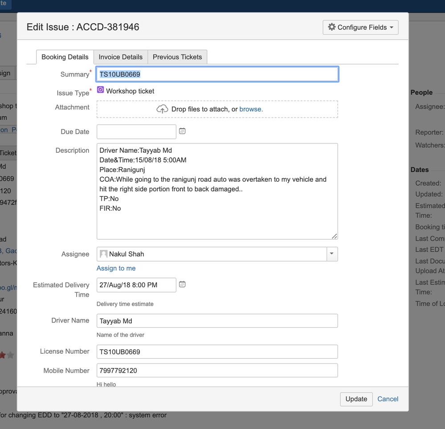
Task: Open the Due Date calendar picker icon
Action: coord(182,131)
